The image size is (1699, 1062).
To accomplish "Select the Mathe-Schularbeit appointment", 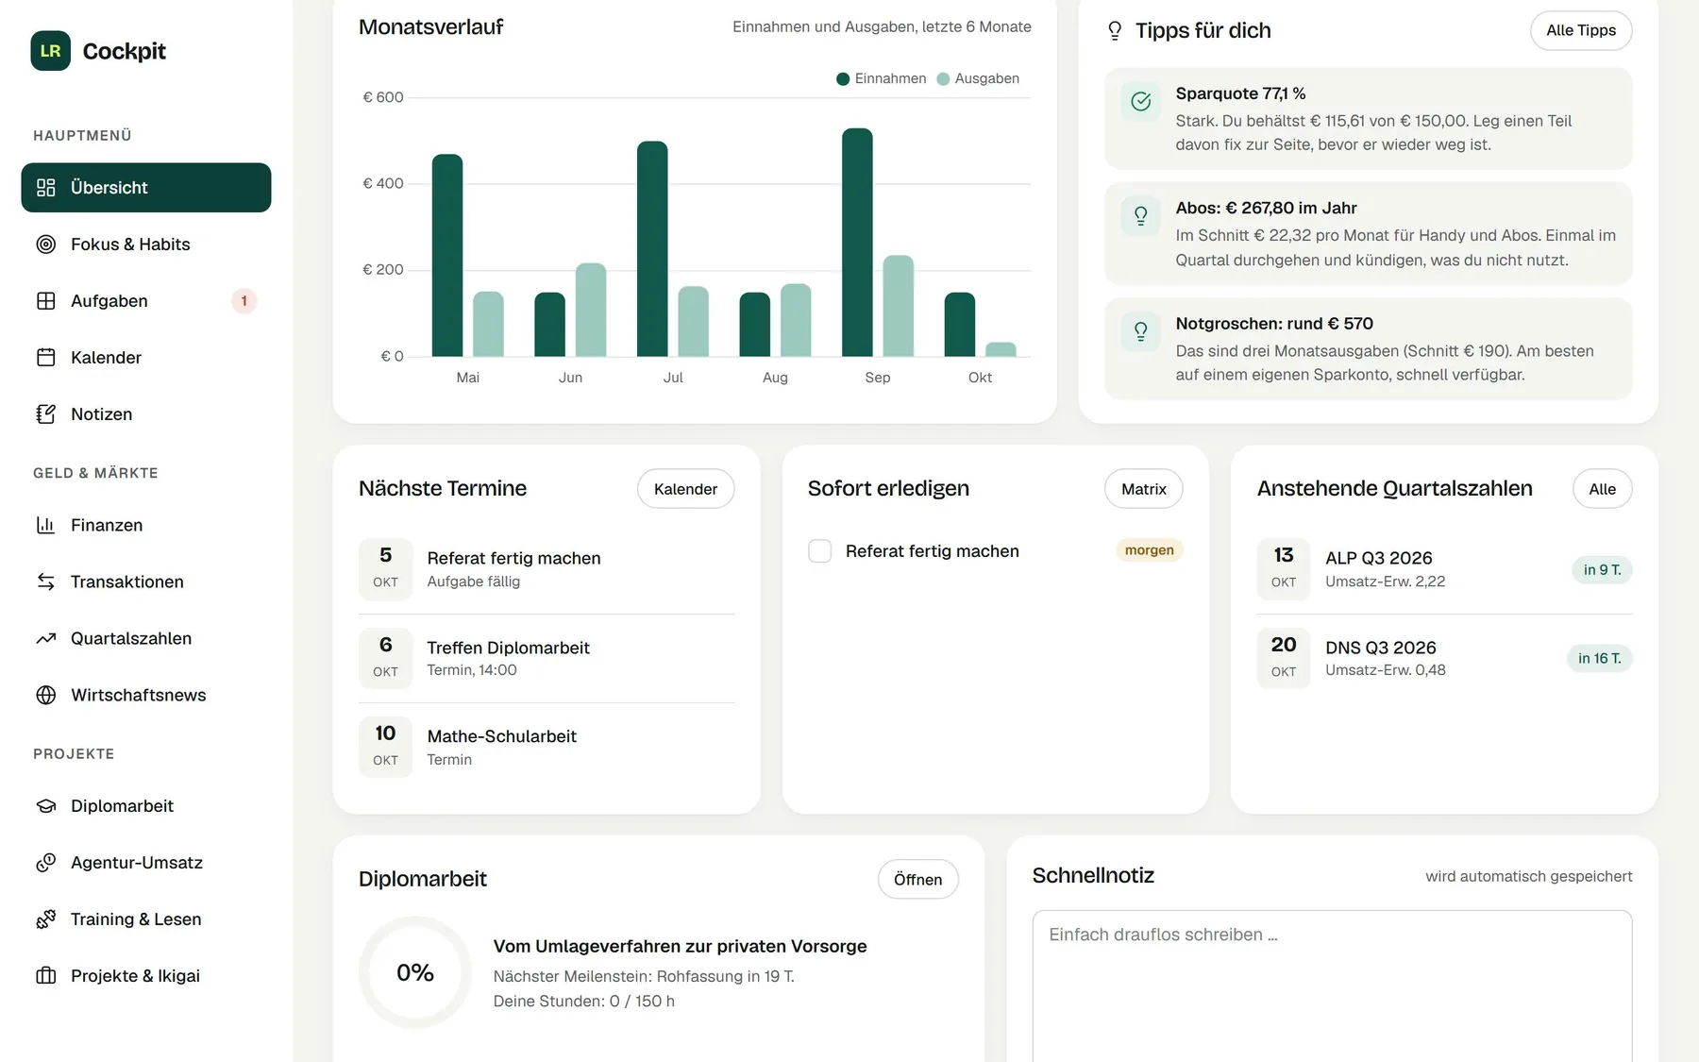I will point(547,748).
